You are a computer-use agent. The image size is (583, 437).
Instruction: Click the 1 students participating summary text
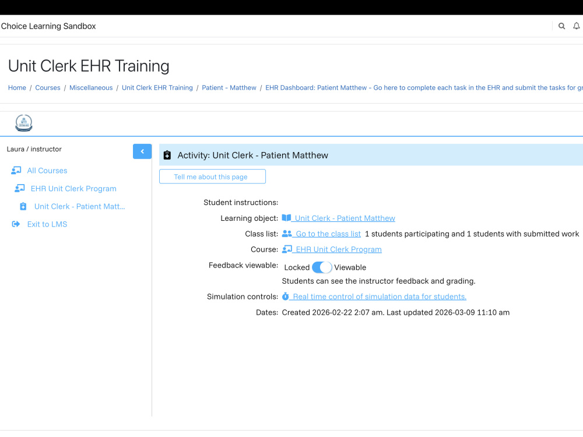click(x=472, y=234)
